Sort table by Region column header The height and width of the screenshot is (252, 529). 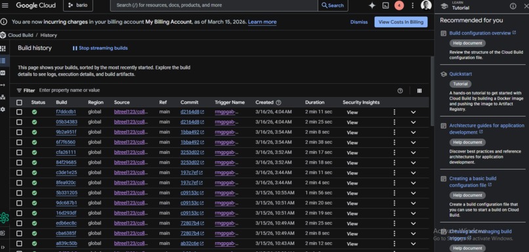point(96,102)
